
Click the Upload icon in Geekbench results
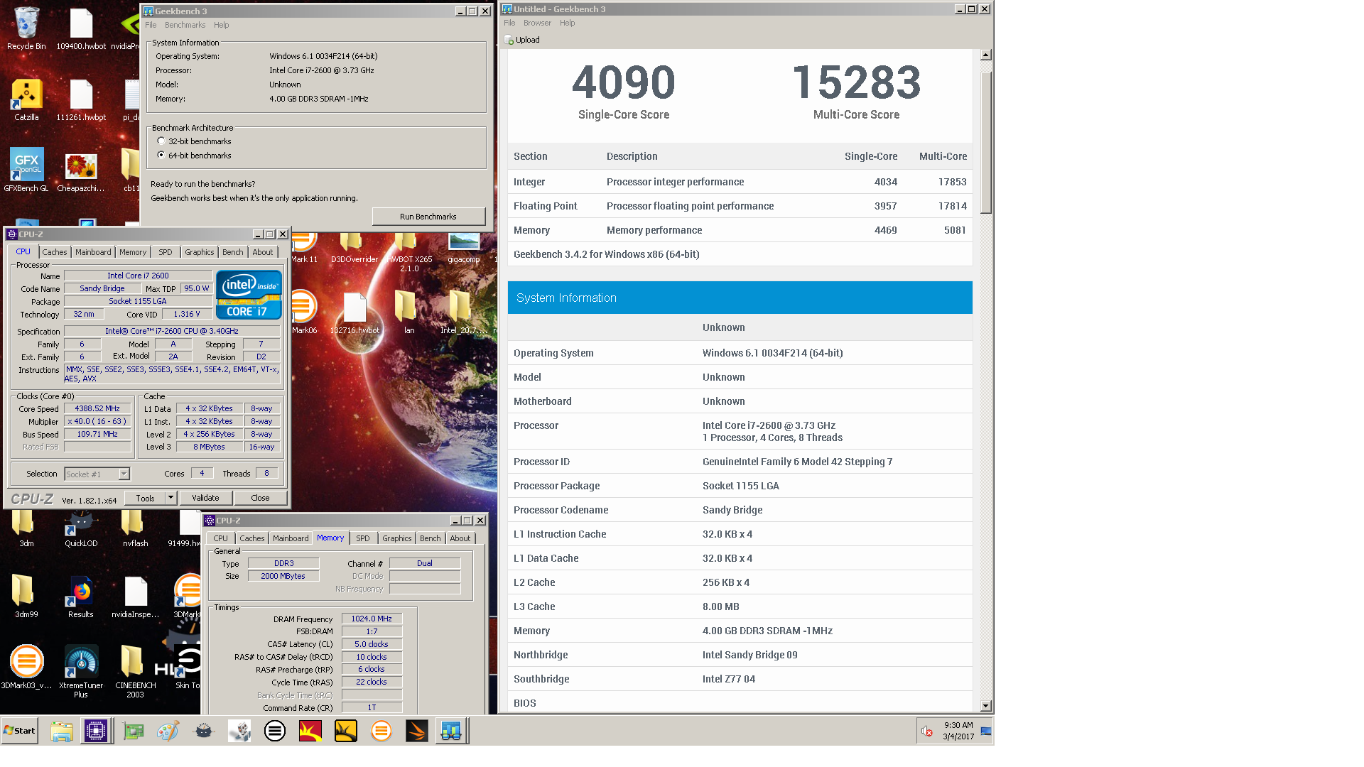pyautogui.click(x=509, y=40)
